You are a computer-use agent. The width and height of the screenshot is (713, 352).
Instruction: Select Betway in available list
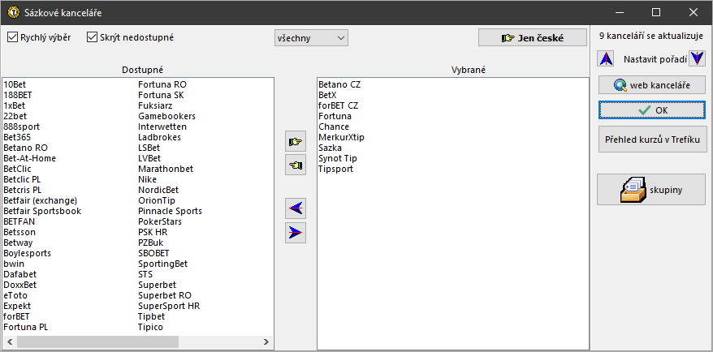[19, 243]
